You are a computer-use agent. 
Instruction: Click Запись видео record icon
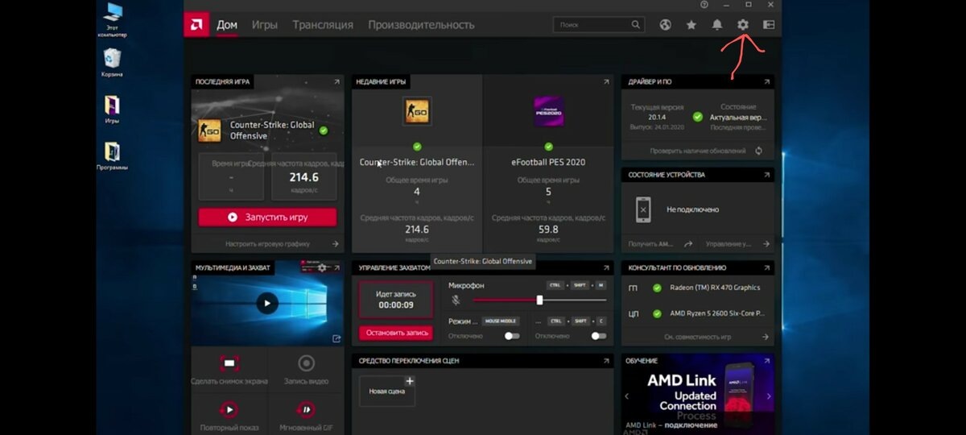click(x=306, y=363)
